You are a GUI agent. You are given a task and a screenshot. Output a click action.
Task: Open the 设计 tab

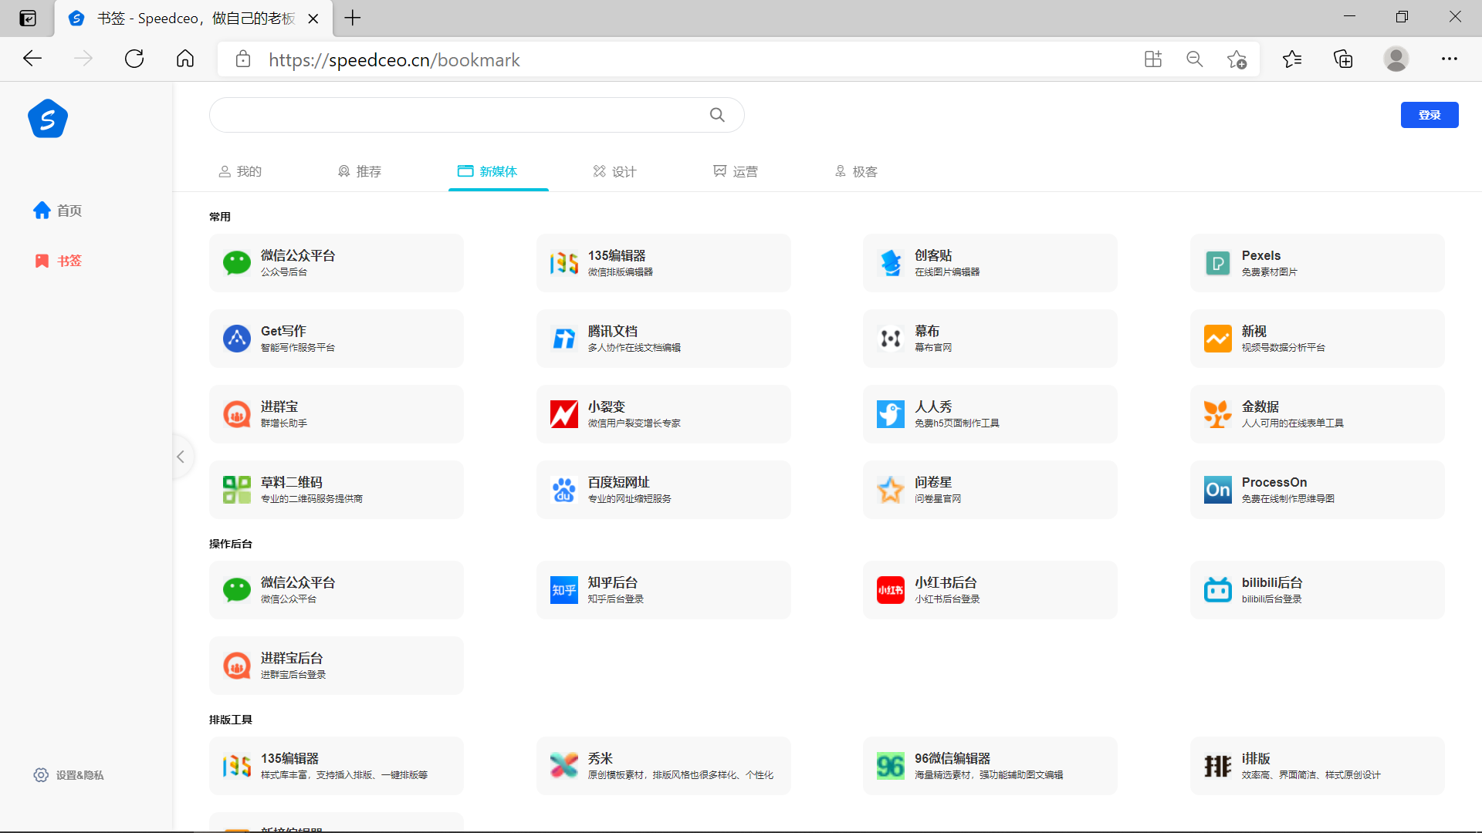(x=614, y=171)
